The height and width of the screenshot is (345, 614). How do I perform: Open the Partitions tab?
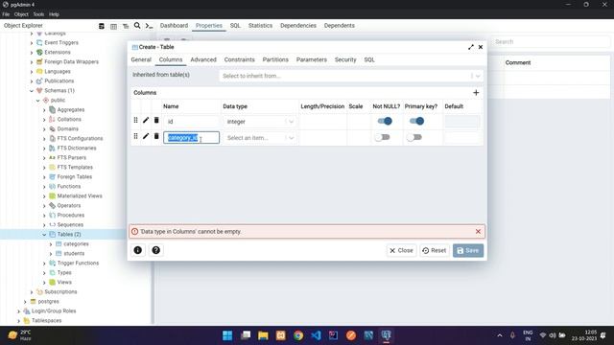click(275, 59)
